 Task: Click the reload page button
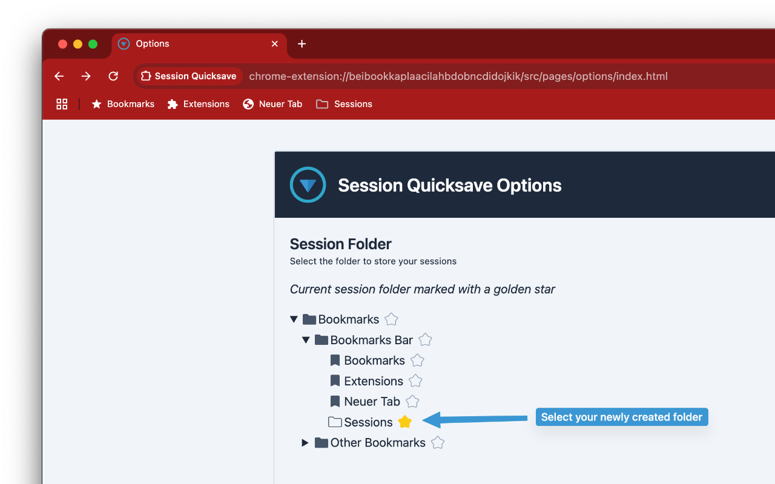(x=113, y=76)
